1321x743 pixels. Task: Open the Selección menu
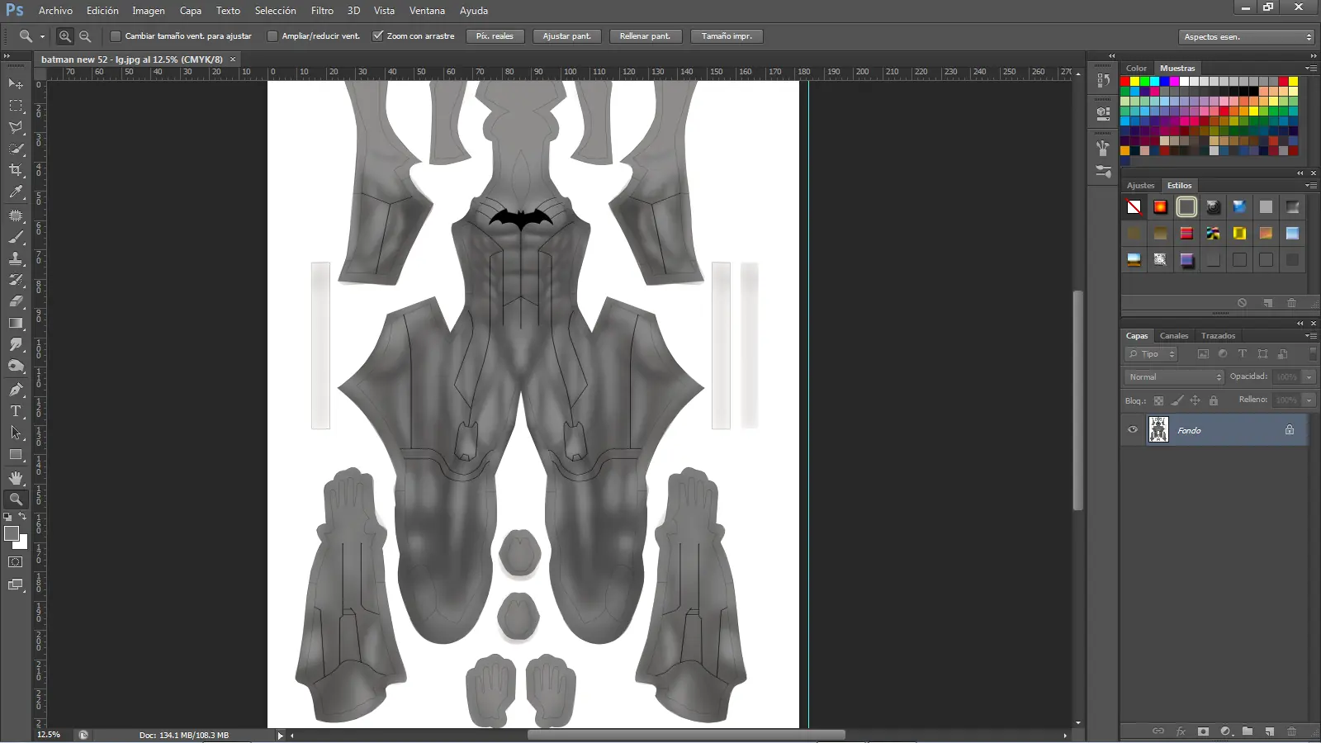(x=275, y=11)
